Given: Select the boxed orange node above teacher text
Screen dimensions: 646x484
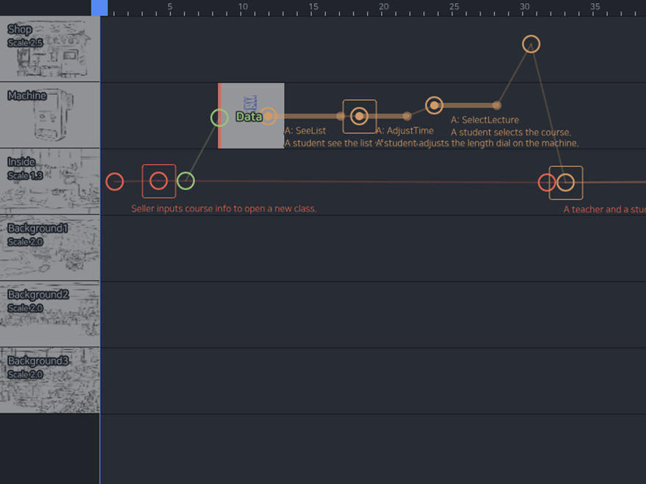Looking at the screenshot, I should click(x=566, y=182).
